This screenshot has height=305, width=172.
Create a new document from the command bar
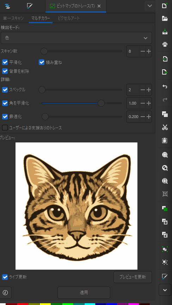[165, 6]
